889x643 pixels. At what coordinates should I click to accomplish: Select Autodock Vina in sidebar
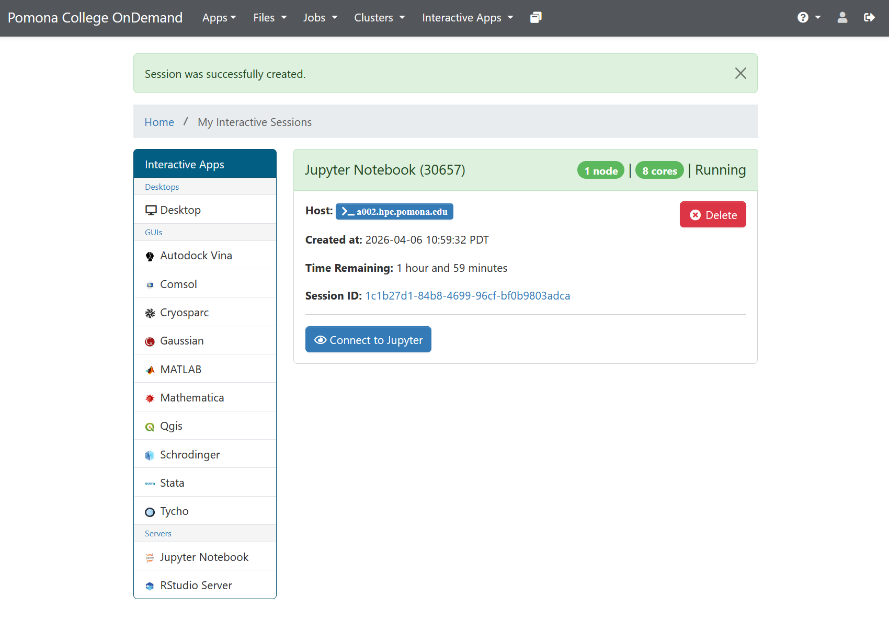(x=205, y=255)
